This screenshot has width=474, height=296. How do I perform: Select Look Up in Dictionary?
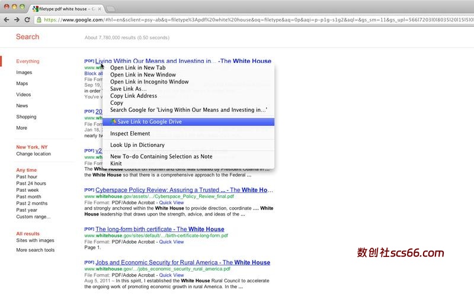coord(137,145)
